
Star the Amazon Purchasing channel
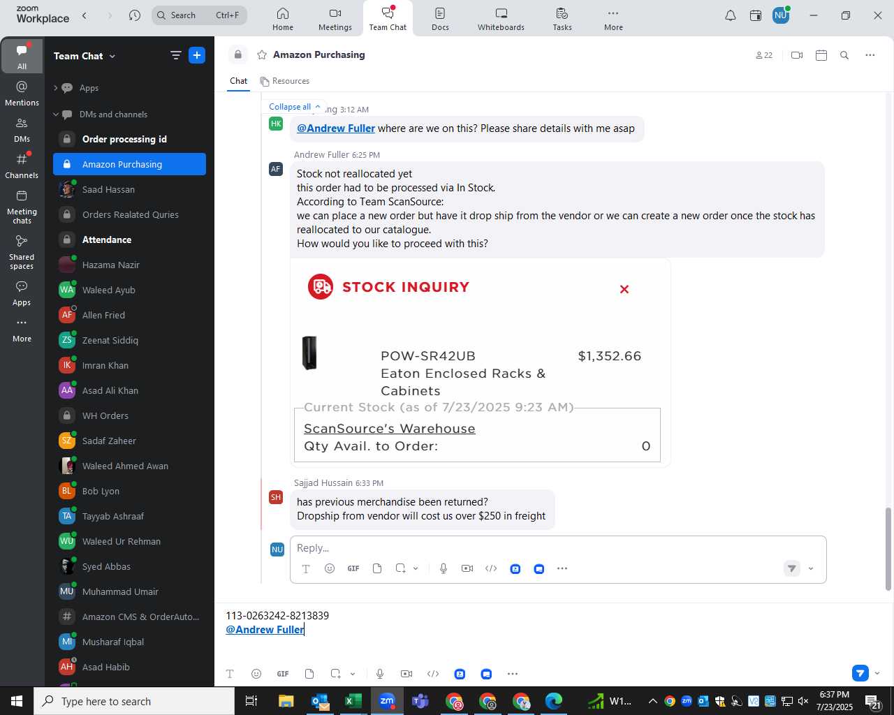click(262, 54)
